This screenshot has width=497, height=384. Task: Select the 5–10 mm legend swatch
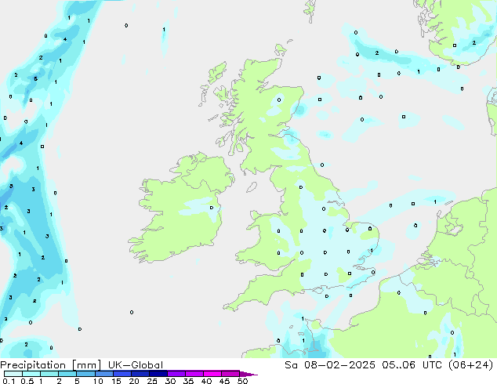[x=85, y=374]
